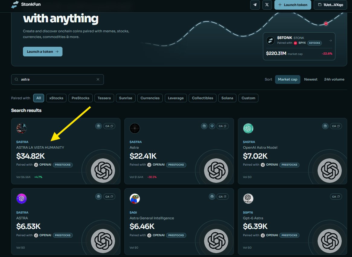Click the $220.31M market cap value

276,53
